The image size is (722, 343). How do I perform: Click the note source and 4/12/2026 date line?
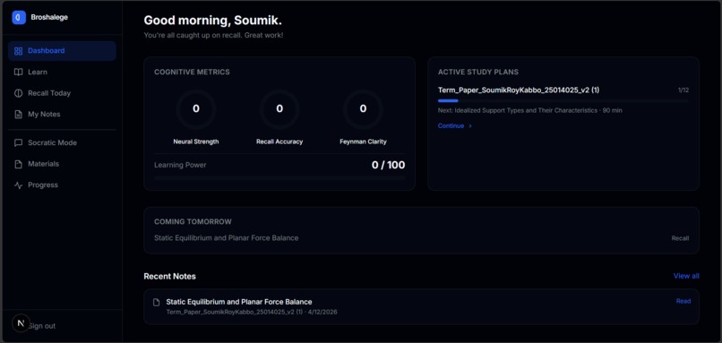[252, 313]
